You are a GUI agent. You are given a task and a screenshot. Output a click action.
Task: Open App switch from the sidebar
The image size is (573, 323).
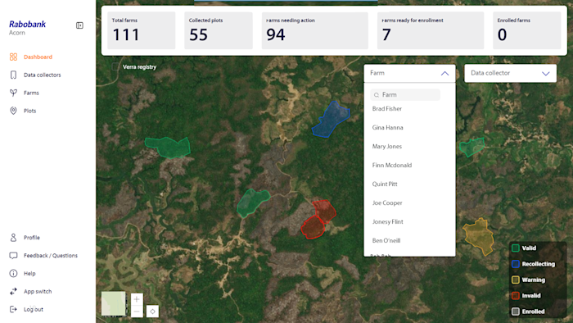[38, 292]
